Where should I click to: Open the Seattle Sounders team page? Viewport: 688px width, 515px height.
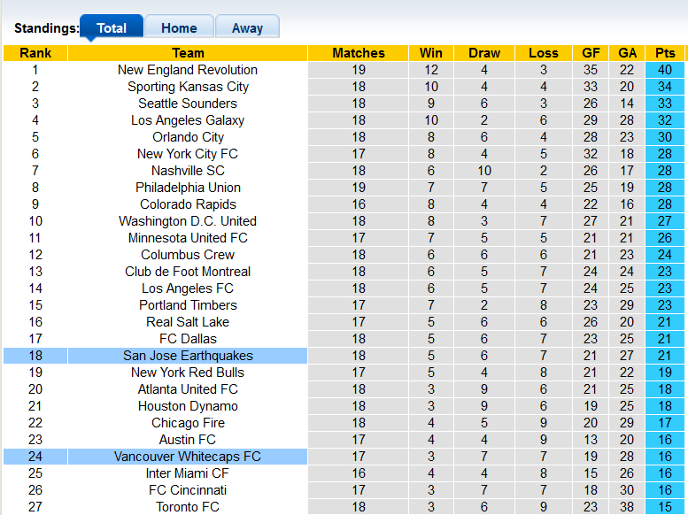188,104
